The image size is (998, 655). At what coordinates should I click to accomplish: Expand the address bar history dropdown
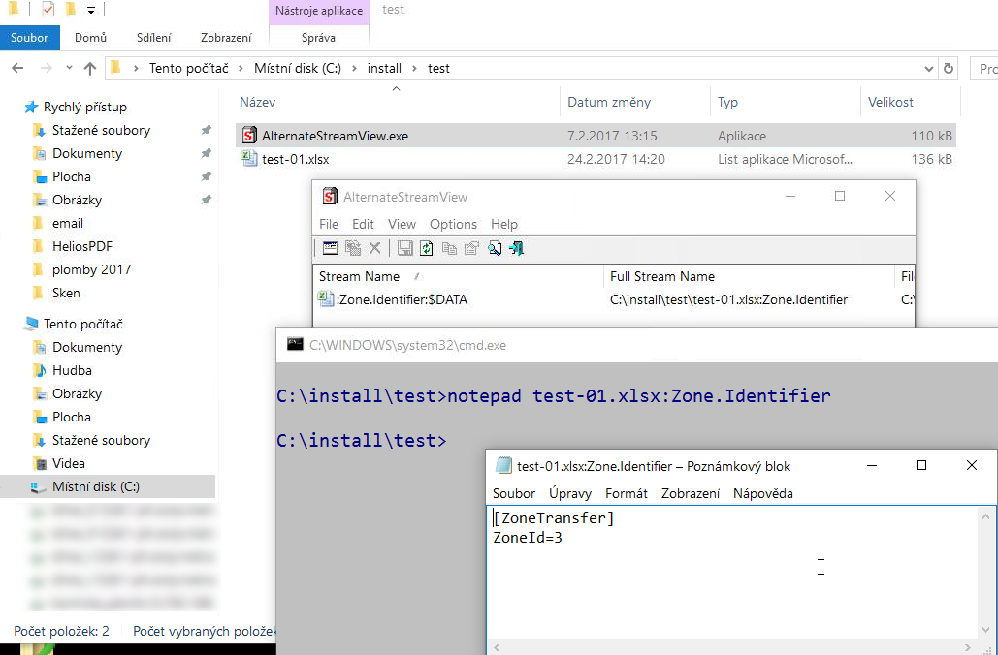[x=928, y=68]
